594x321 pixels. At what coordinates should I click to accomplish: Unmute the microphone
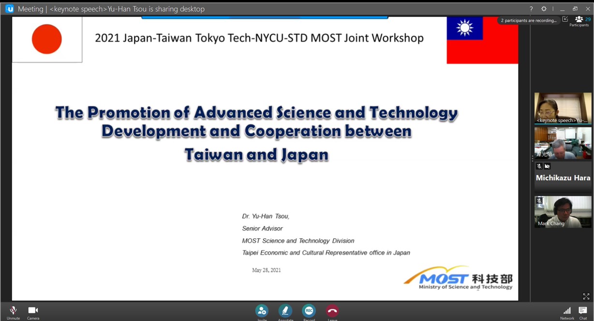tap(13, 311)
